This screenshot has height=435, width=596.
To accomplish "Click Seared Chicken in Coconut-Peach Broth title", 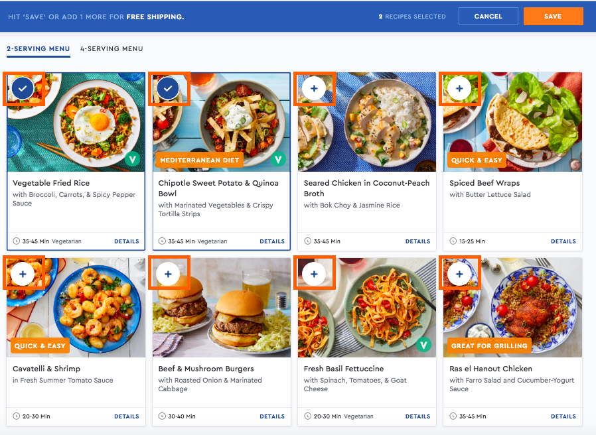I will coord(366,188).
